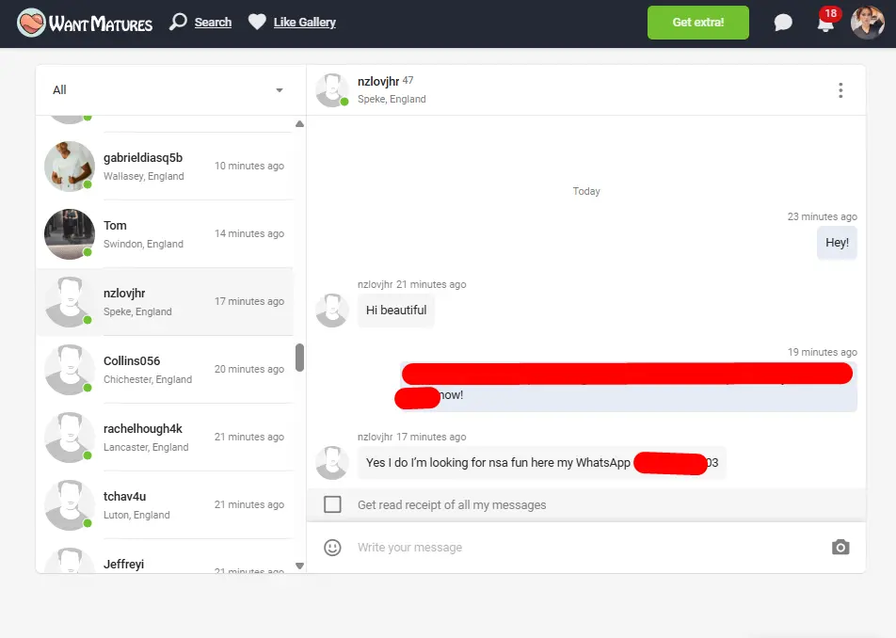Attach photo with camera icon

(840, 547)
